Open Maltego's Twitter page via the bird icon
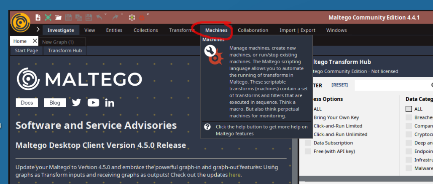 click(x=76, y=103)
